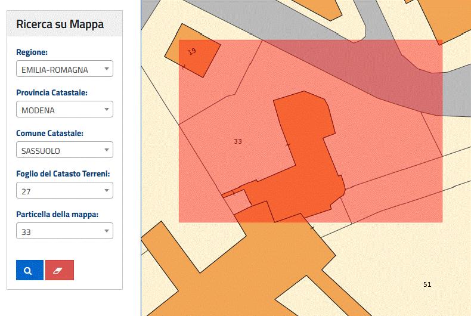Click the blue magnifier search button
This screenshot has width=471, height=316.
(29, 270)
